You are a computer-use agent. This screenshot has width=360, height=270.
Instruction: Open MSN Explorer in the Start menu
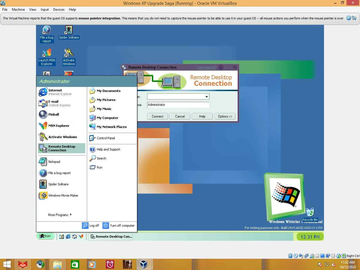61,126
